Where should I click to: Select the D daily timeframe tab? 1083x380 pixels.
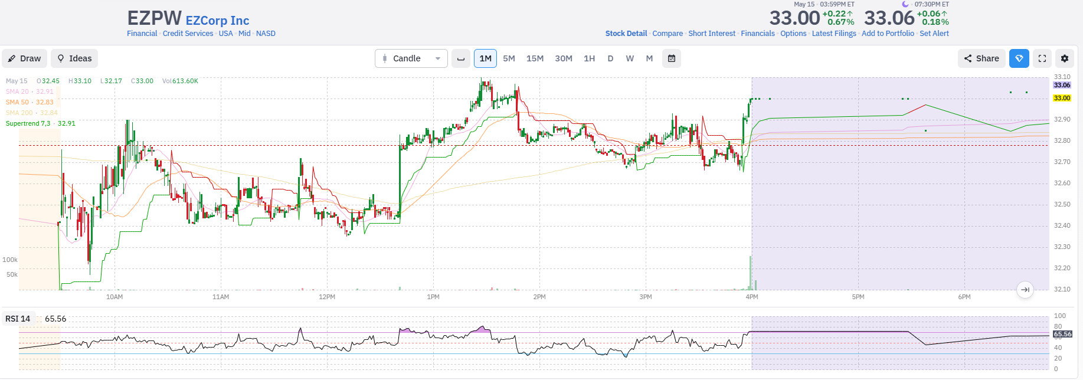[610, 58]
